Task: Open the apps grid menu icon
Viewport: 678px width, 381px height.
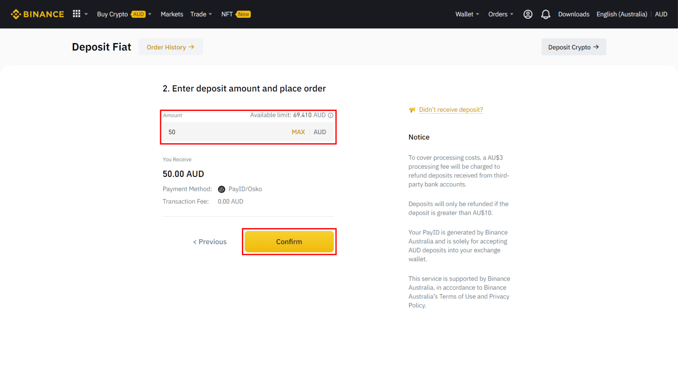Action: (x=77, y=14)
